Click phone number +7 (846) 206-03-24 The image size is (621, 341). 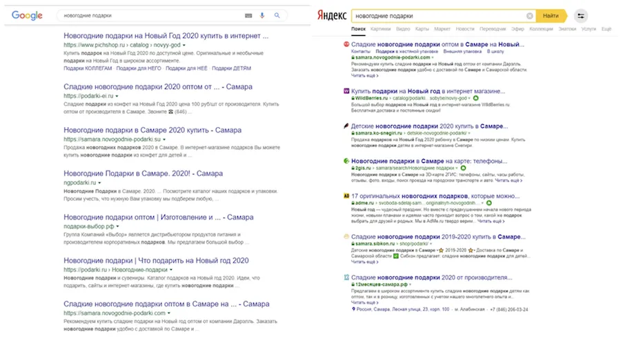click(x=509, y=309)
